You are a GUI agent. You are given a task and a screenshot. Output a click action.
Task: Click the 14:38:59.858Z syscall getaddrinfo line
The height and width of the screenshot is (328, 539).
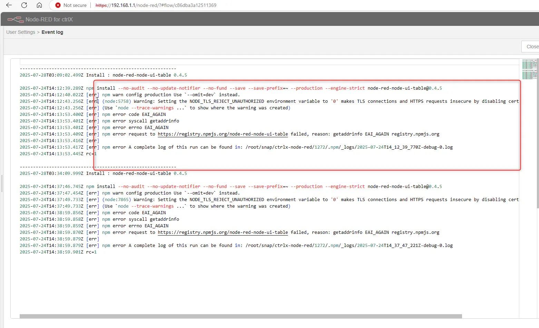(x=99, y=219)
